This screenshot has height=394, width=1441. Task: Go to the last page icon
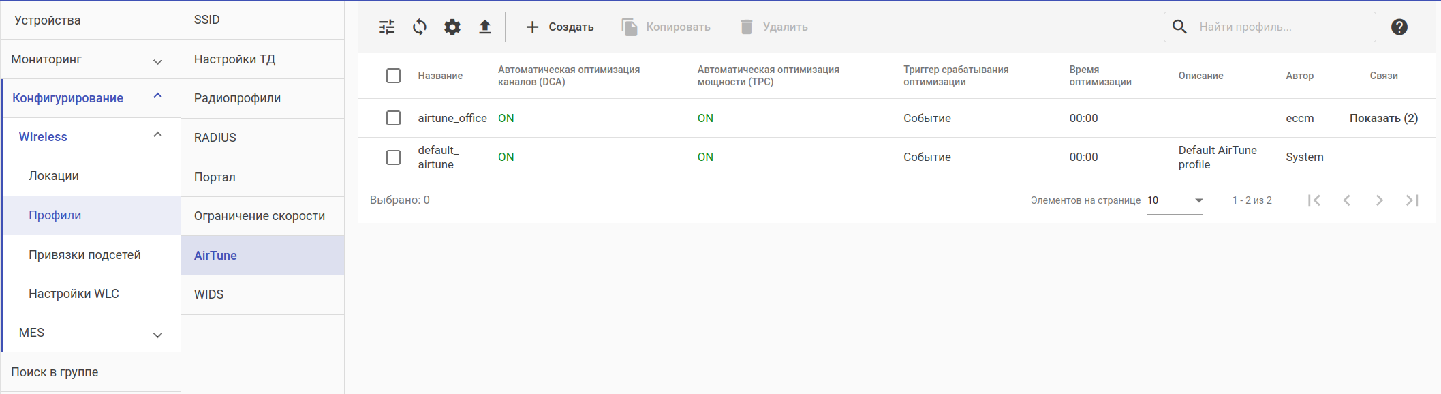coord(1412,200)
